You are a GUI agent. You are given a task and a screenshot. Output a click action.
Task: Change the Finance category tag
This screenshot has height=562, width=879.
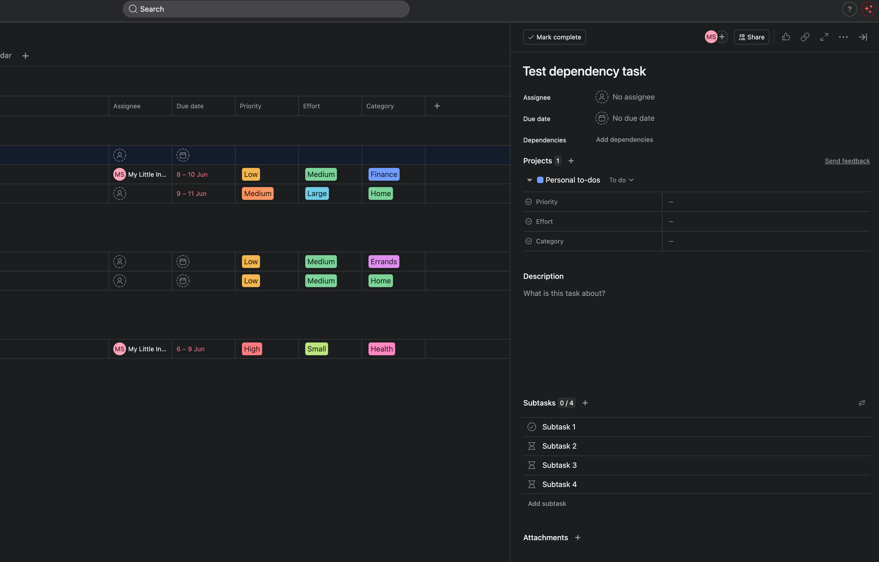pyautogui.click(x=384, y=174)
